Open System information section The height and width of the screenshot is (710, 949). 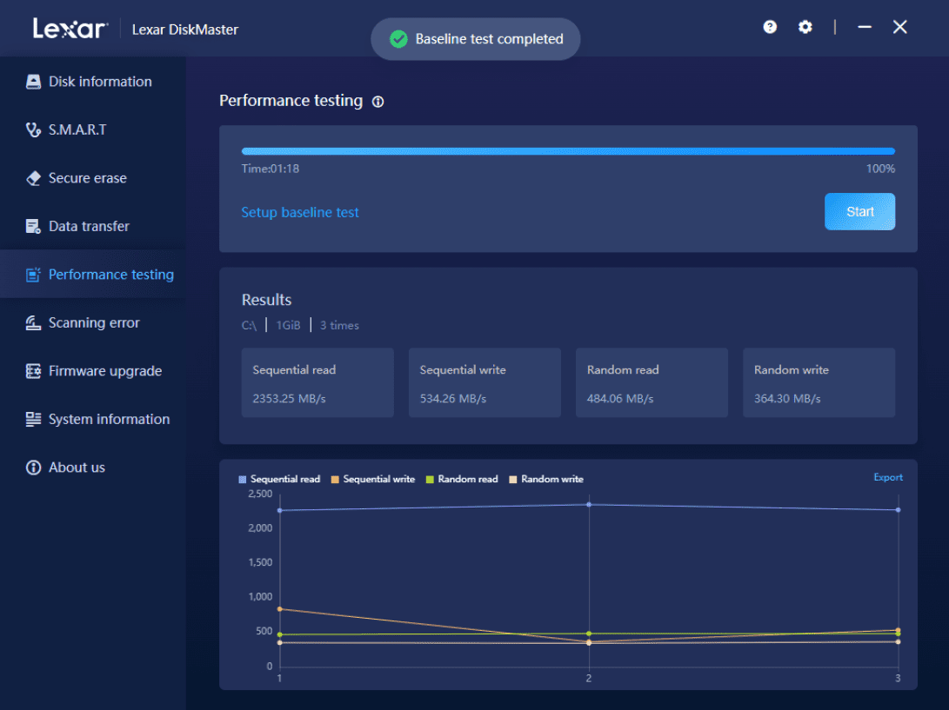coord(93,419)
